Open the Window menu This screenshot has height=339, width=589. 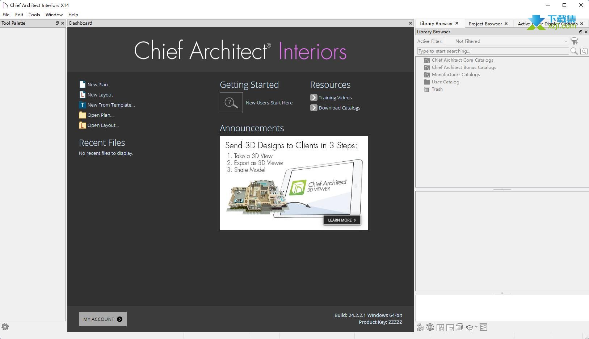tap(54, 15)
